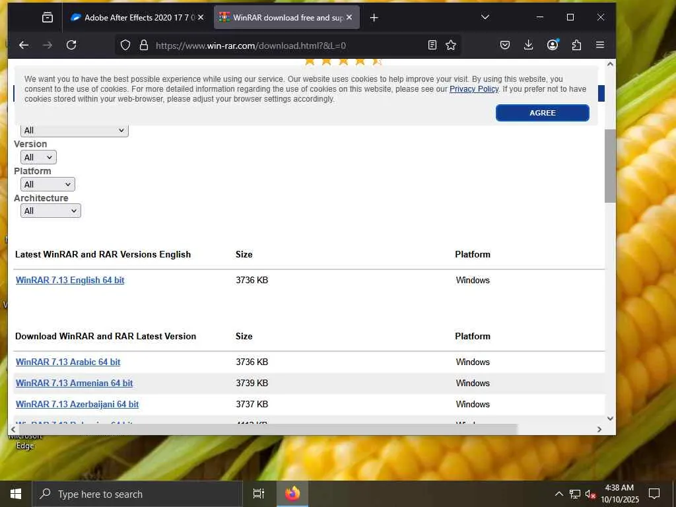Open tracking protection shield icon
Screen dimensions: 676x507
click(x=125, y=46)
